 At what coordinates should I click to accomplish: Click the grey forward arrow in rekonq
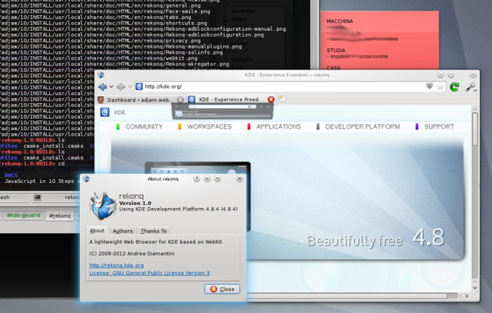[121, 86]
